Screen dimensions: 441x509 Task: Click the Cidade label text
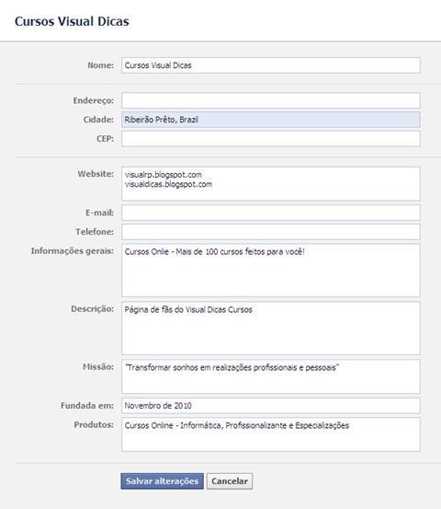point(98,120)
